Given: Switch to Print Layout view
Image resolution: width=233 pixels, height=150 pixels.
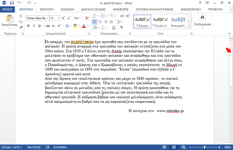Looking at the screenshot, I should coord(174,147).
